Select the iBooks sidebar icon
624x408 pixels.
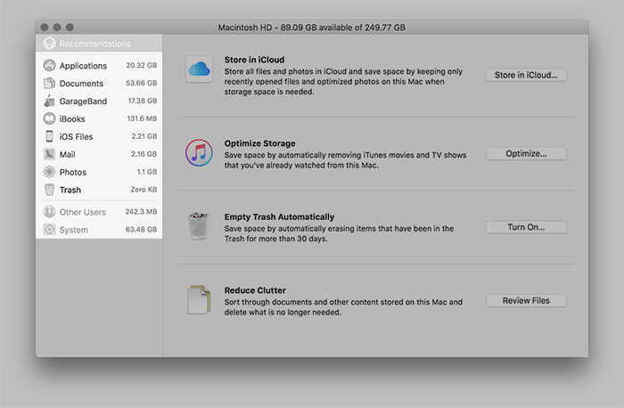[x=49, y=119]
